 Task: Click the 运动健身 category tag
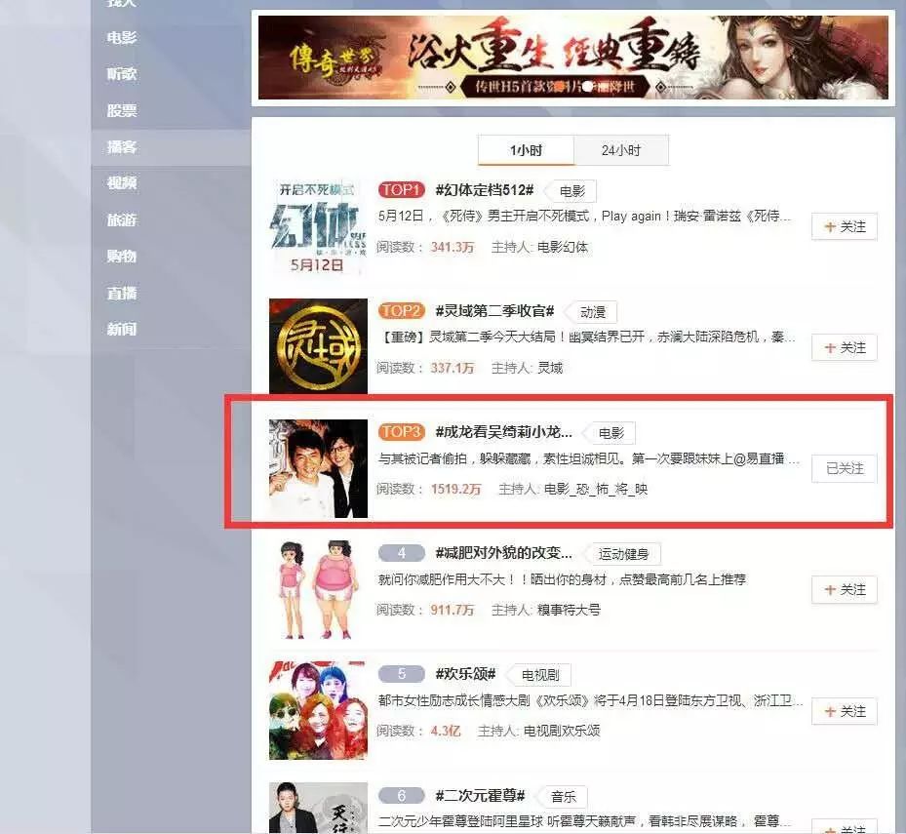tap(623, 554)
